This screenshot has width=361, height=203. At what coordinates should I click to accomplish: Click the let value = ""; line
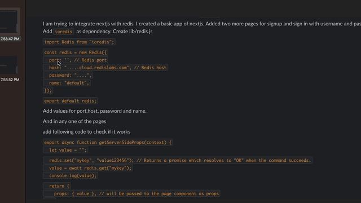pyautogui.click(x=65, y=150)
